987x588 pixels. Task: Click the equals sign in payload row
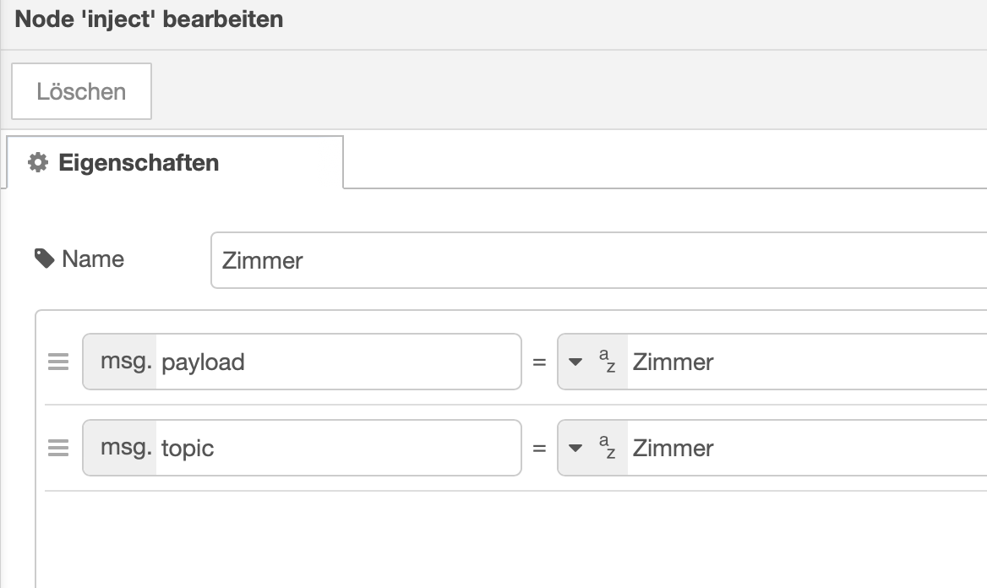coord(539,362)
